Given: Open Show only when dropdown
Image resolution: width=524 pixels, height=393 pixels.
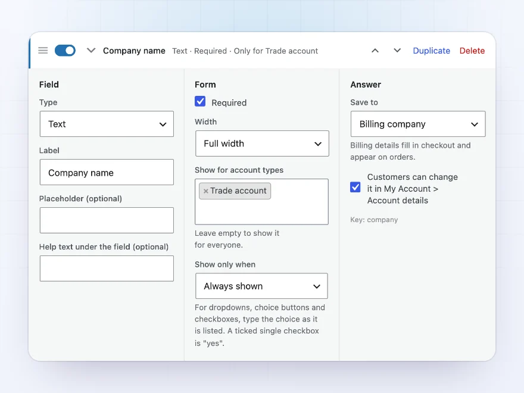Looking at the screenshot, I should coord(261,286).
